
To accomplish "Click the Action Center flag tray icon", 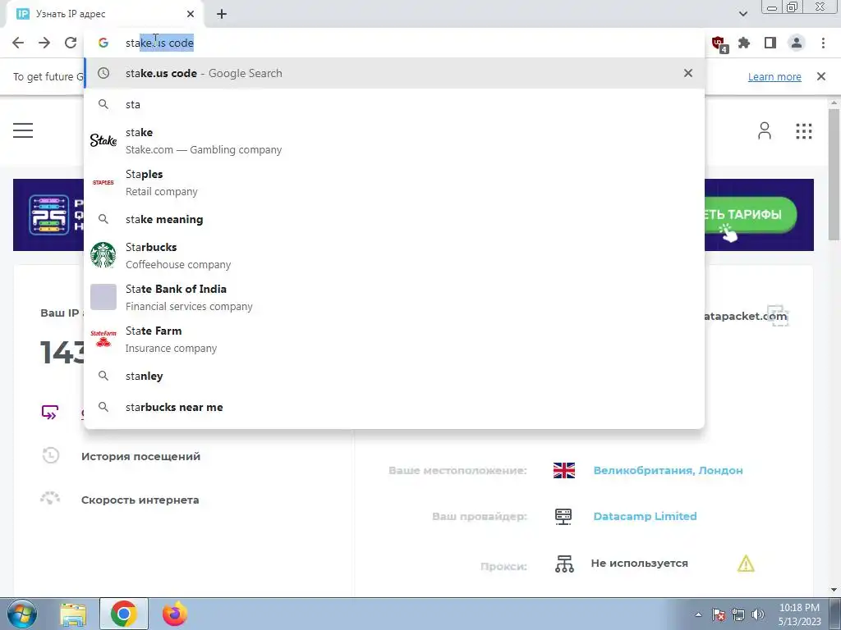I will [719, 614].
